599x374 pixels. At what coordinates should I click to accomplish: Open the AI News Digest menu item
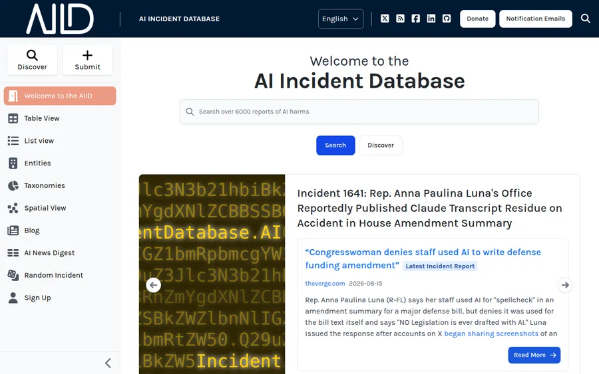(x=60, y=252)
